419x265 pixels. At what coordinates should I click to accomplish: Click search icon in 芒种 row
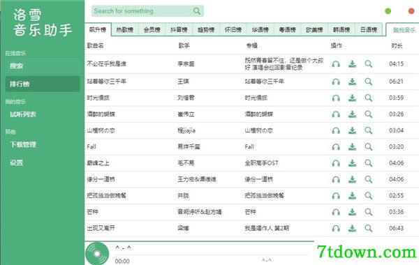click(x=369, y=212)
